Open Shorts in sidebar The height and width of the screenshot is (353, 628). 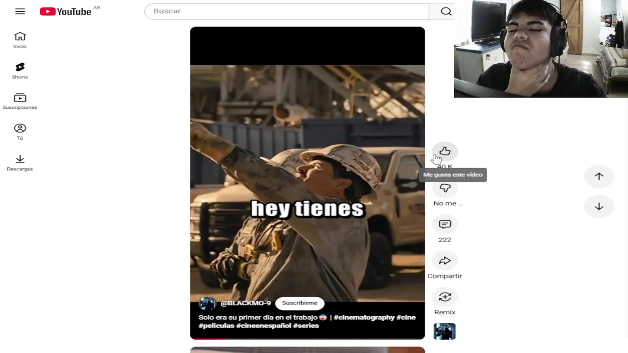point(20,71)
